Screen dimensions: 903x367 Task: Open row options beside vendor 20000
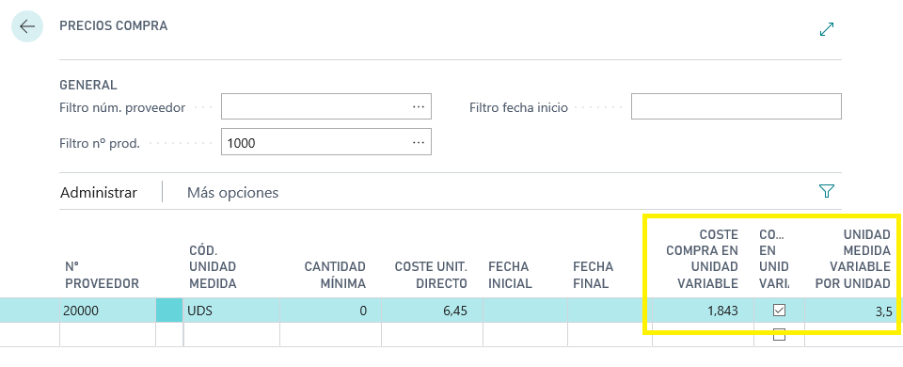click(x=169, y=311)
